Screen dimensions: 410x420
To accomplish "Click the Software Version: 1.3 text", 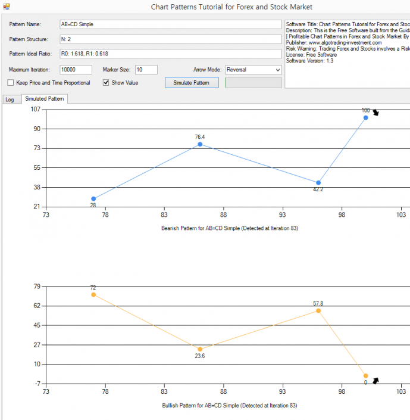I will [309, 61].
